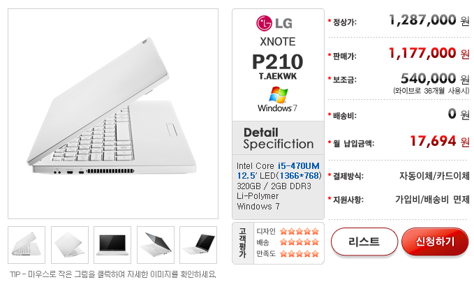Click the i5-470UM processor link text
The height and width of the screenshot is (282, 474).
click(x=298, y=166)
